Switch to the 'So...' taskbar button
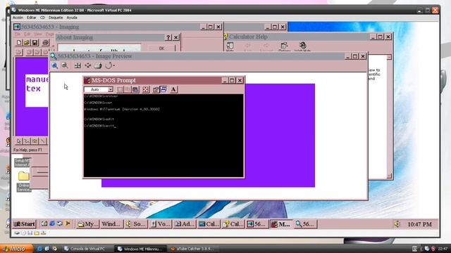 tap(136, 224)
